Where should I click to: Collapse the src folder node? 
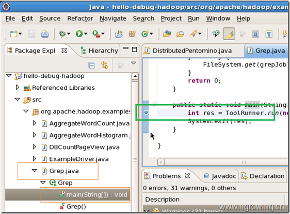(x=18, y=99)
